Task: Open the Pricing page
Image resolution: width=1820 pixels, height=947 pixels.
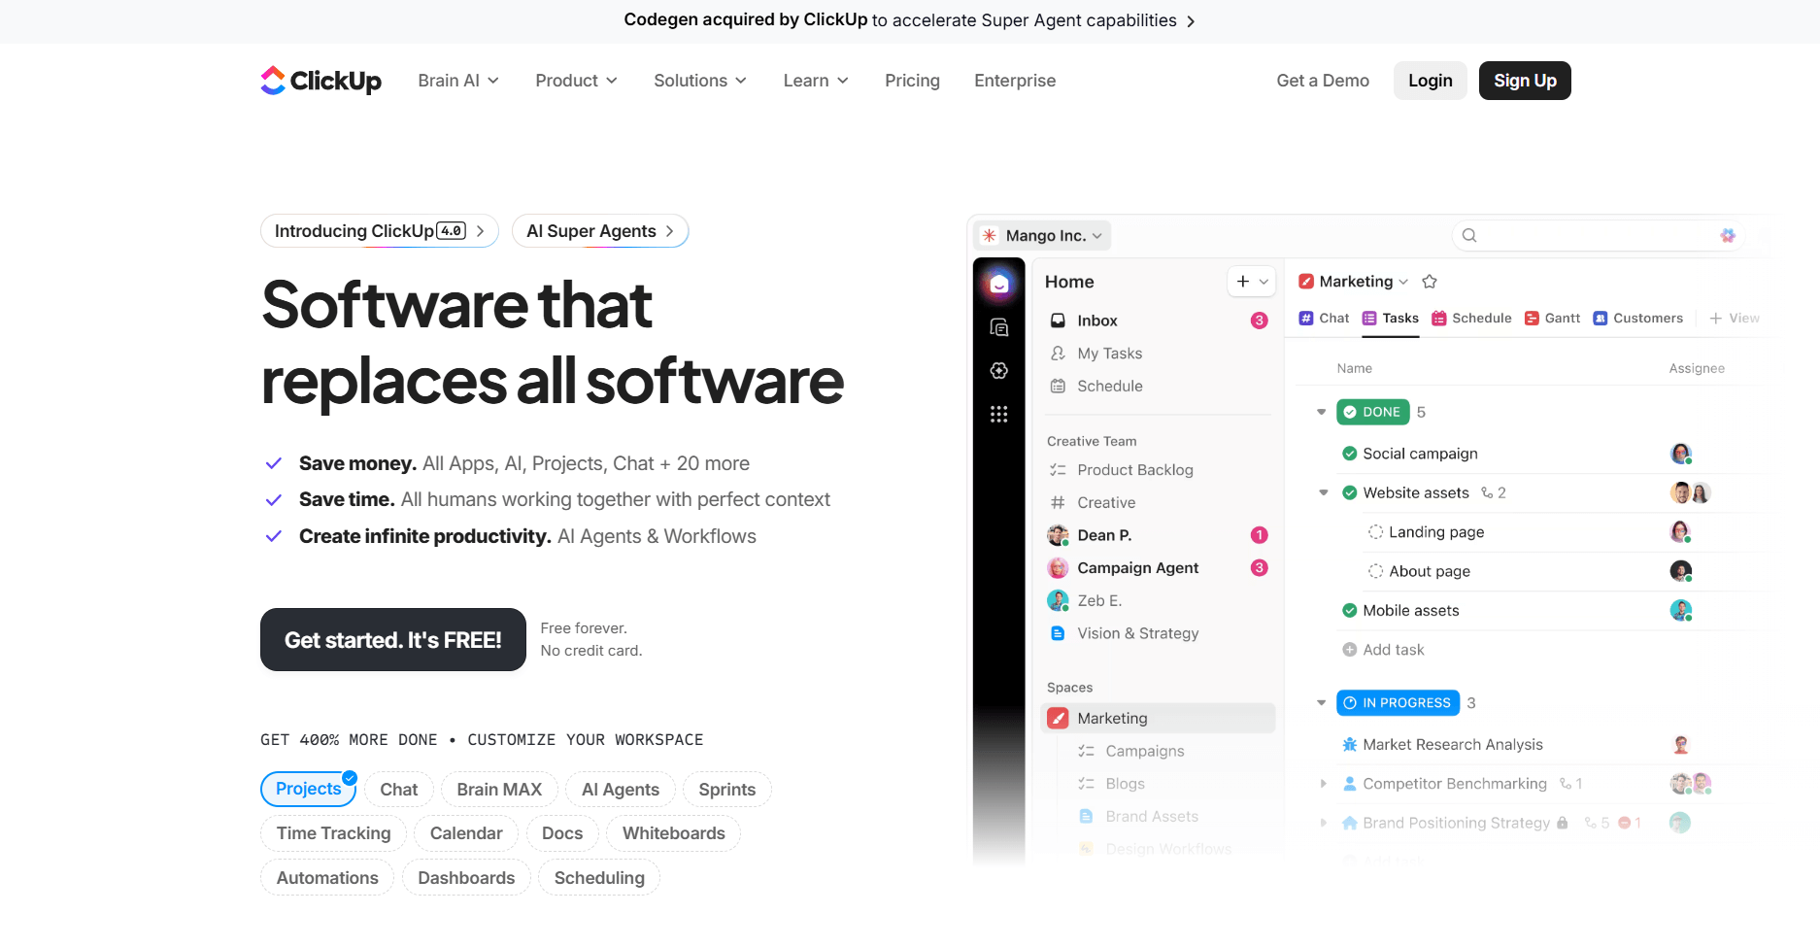Action: tap(912, 81)
